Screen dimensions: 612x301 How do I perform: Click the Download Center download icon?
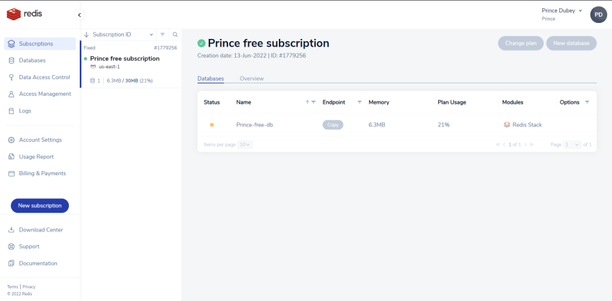point(11,229)
